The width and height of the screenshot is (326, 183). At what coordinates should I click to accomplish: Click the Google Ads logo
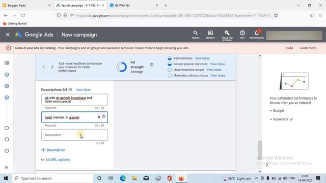coord(34,35)
